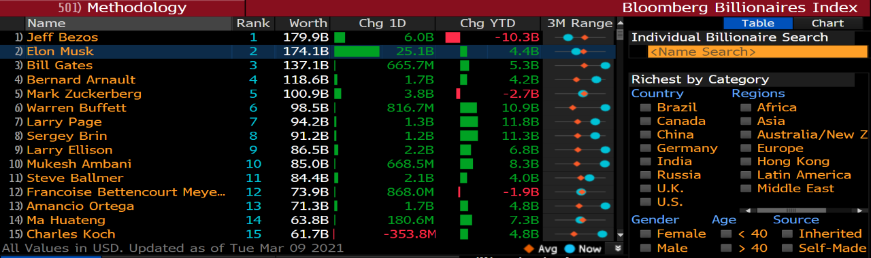Open Ma Huateng profile row
This screenshot has width=871, height=258.
pyautogui.click(x=308, y=220)
